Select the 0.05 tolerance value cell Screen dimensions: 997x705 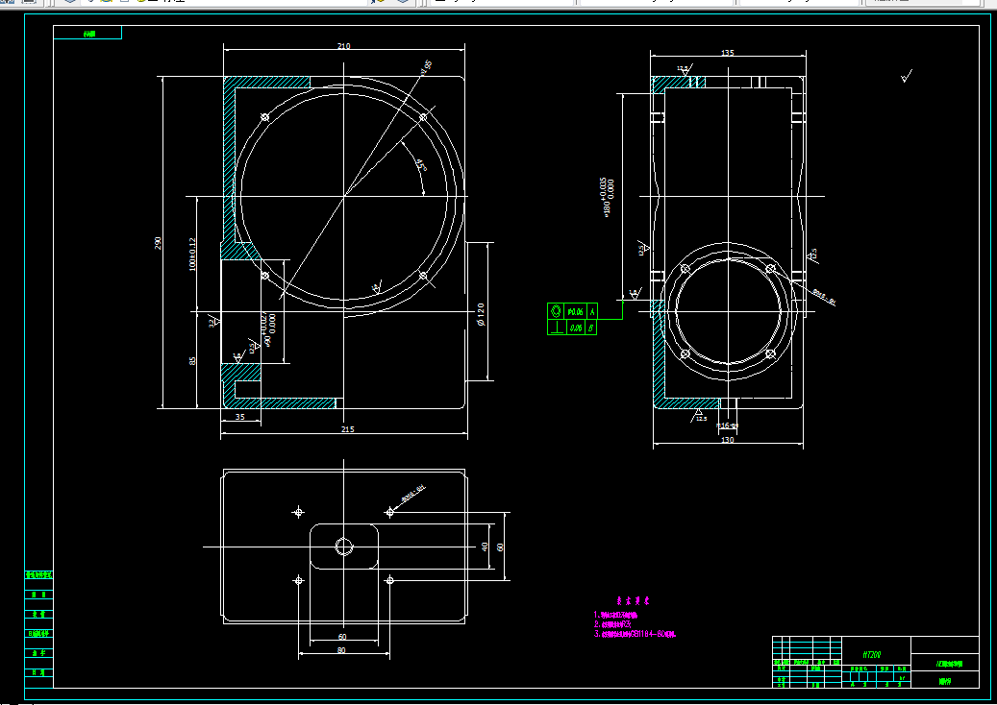(576, 328)
